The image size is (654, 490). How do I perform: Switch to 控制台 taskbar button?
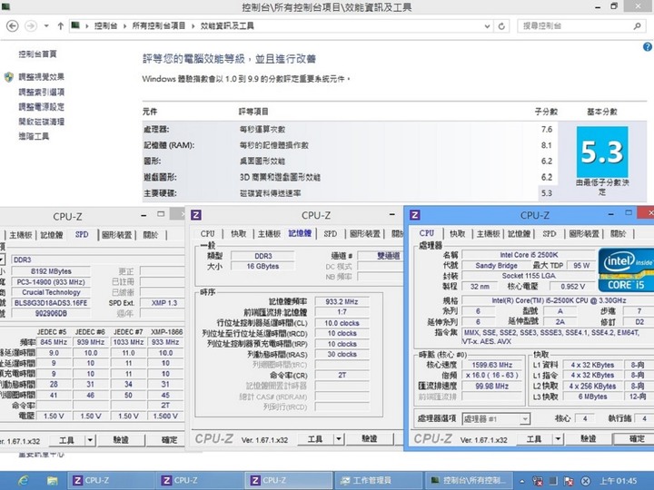(x=468, y=480)
